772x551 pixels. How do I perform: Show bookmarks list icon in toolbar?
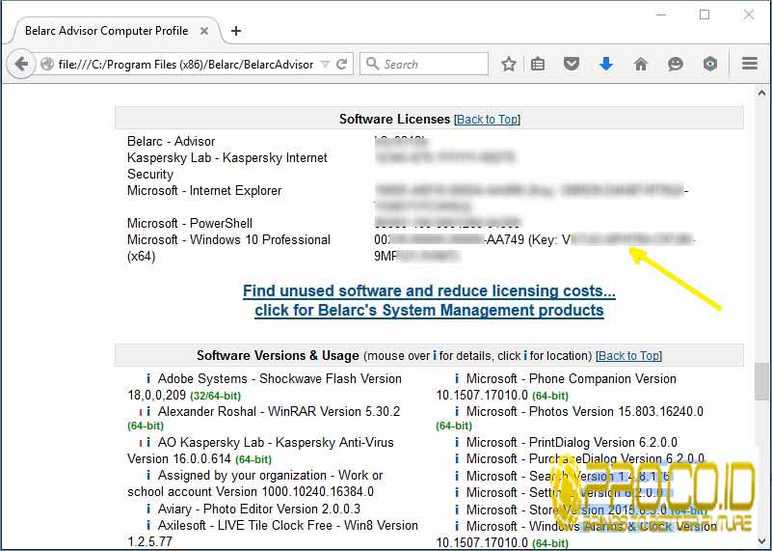pos(538,64)
